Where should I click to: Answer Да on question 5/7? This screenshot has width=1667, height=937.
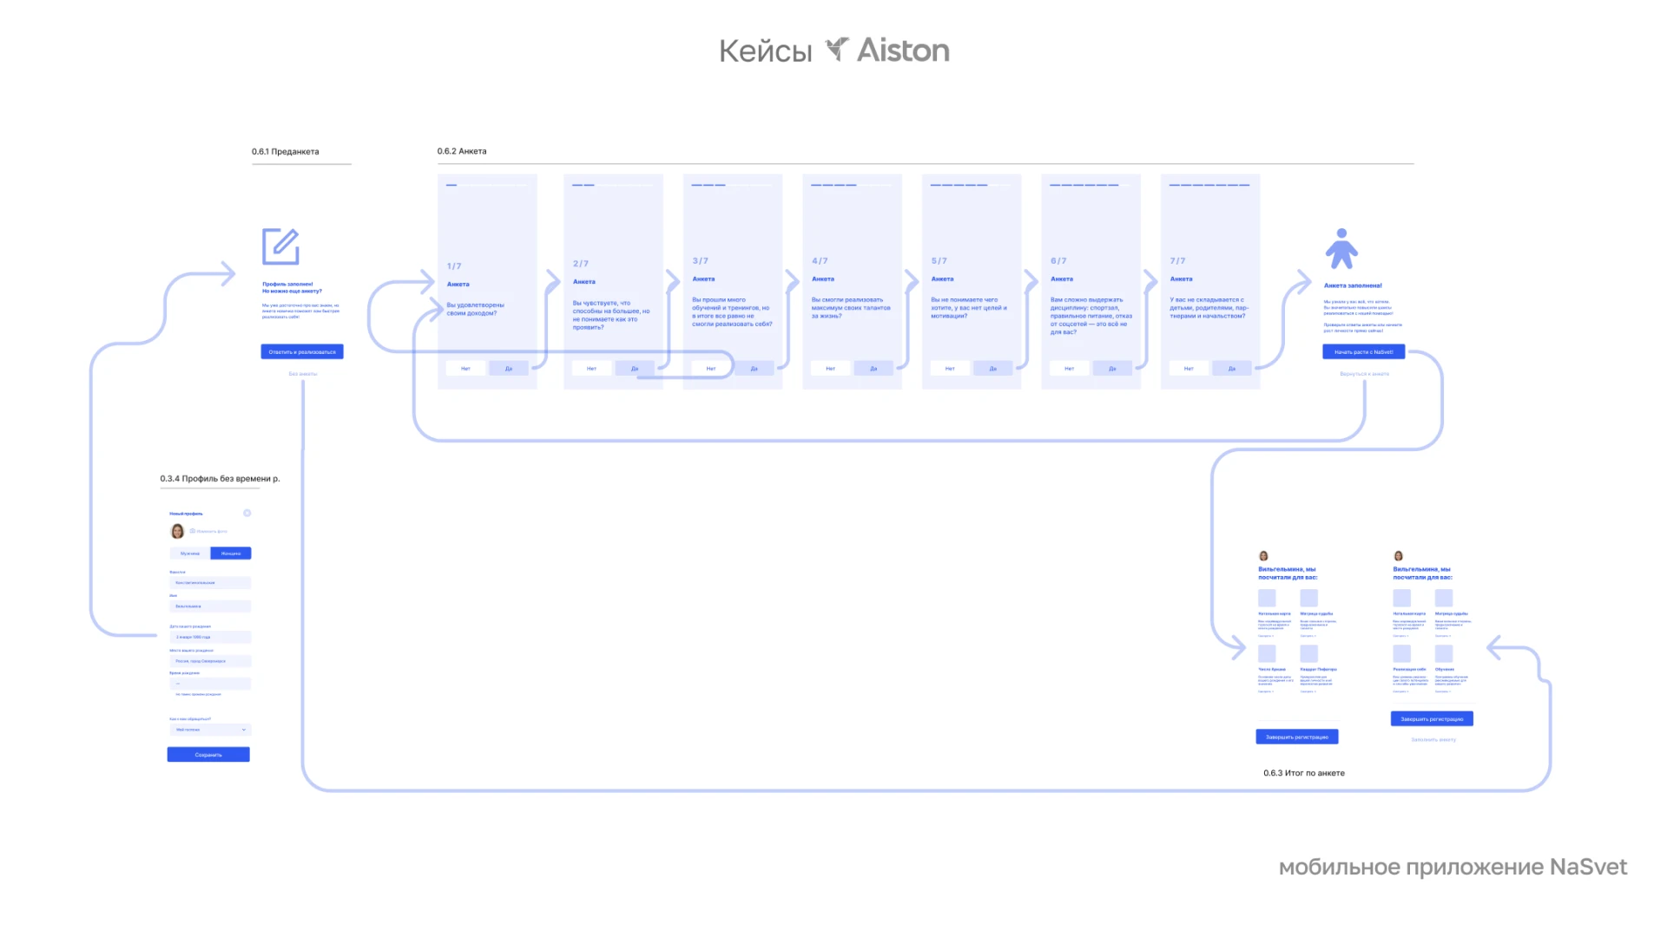[993, 369]
